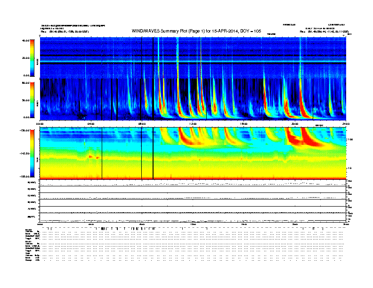
Task: Click the RAD1 color scale bar
Action: coord(32,100)
